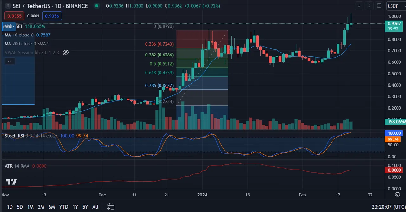Image resolution: width=406 pixels, height=212 pixels.
Task: Click the Fib 0.382 (0.6286) level label
Action: (159, 55)
